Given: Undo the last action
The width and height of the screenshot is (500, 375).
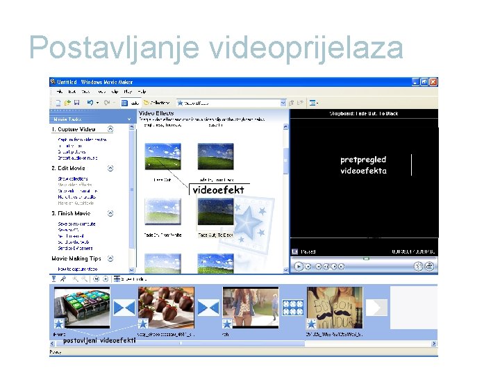Looking at the screenshot, I should point(90,103).
